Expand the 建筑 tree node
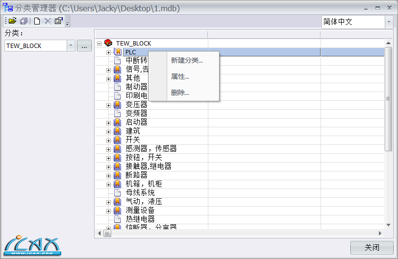 coord(108,132)
